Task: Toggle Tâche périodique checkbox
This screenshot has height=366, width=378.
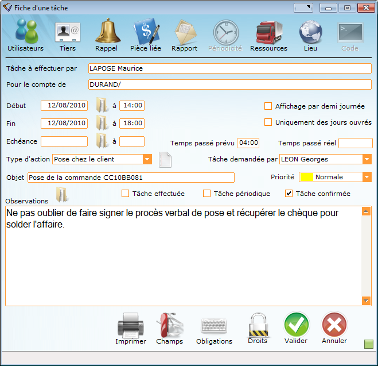Action: [206, 194]
